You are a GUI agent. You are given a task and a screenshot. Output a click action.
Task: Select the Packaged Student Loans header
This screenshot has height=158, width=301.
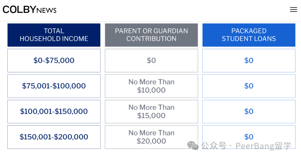(x=249, y=35)
